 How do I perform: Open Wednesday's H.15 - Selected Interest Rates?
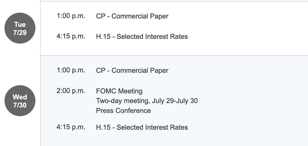pos(142,127)
